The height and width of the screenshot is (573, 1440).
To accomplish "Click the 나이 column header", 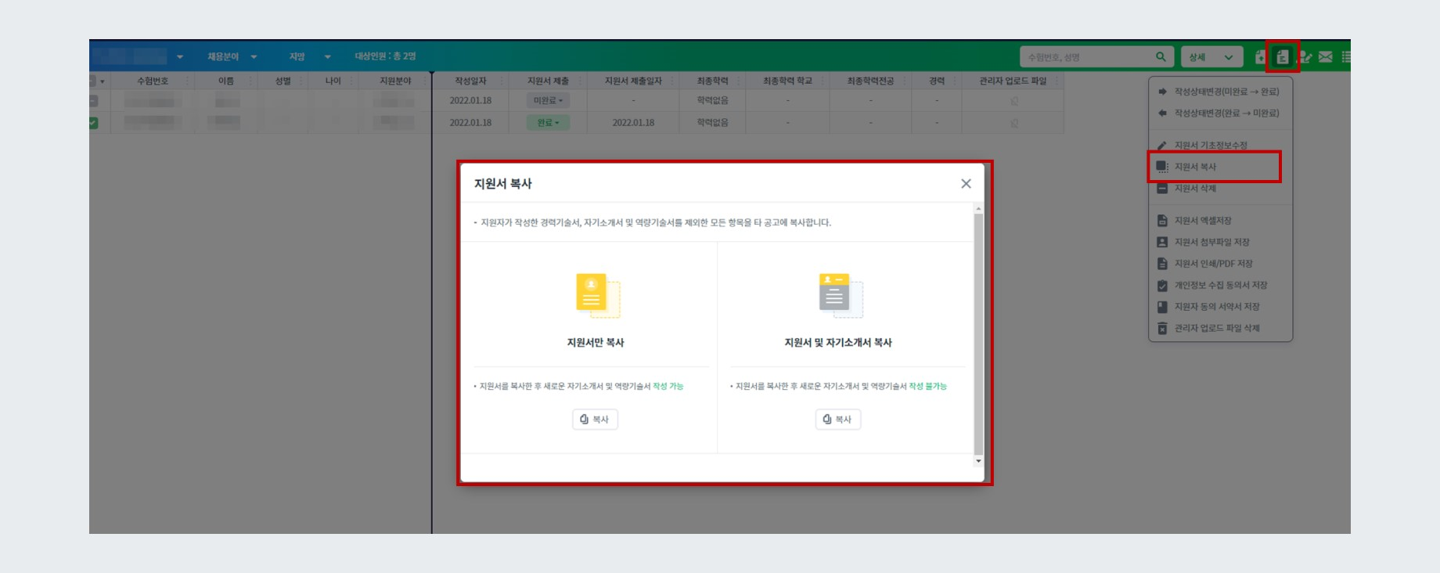I will pos(333,81).
